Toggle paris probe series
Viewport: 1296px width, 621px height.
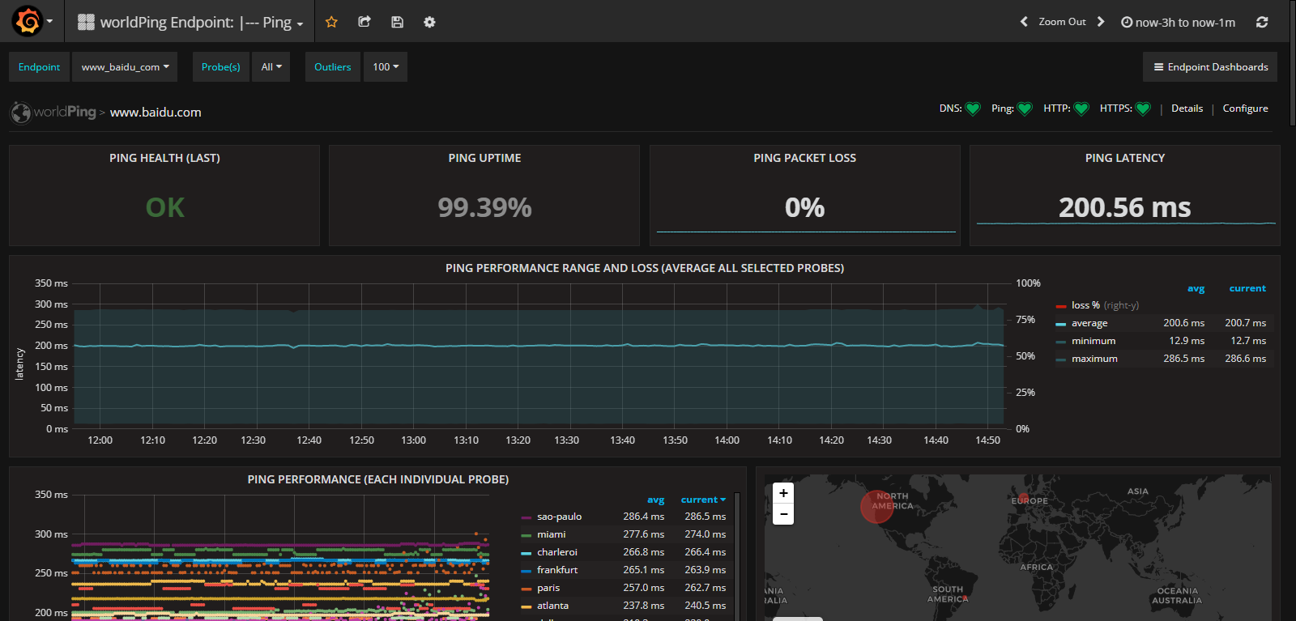tap(548, 588)
